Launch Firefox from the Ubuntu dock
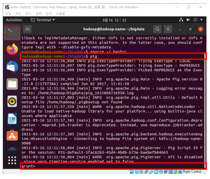210x179 pixels. pyautogui.click(x=12, y=49)
